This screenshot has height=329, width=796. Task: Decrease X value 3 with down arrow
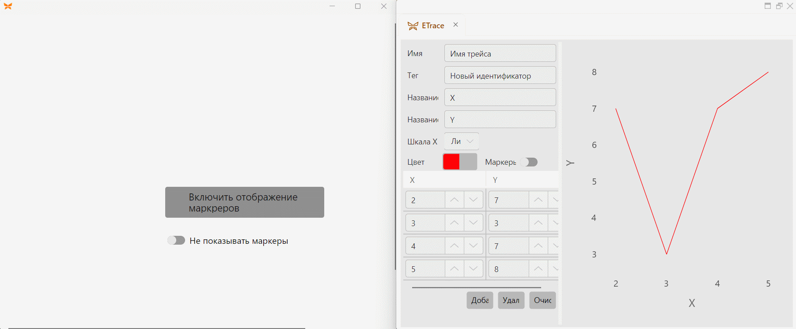point(473,223)
